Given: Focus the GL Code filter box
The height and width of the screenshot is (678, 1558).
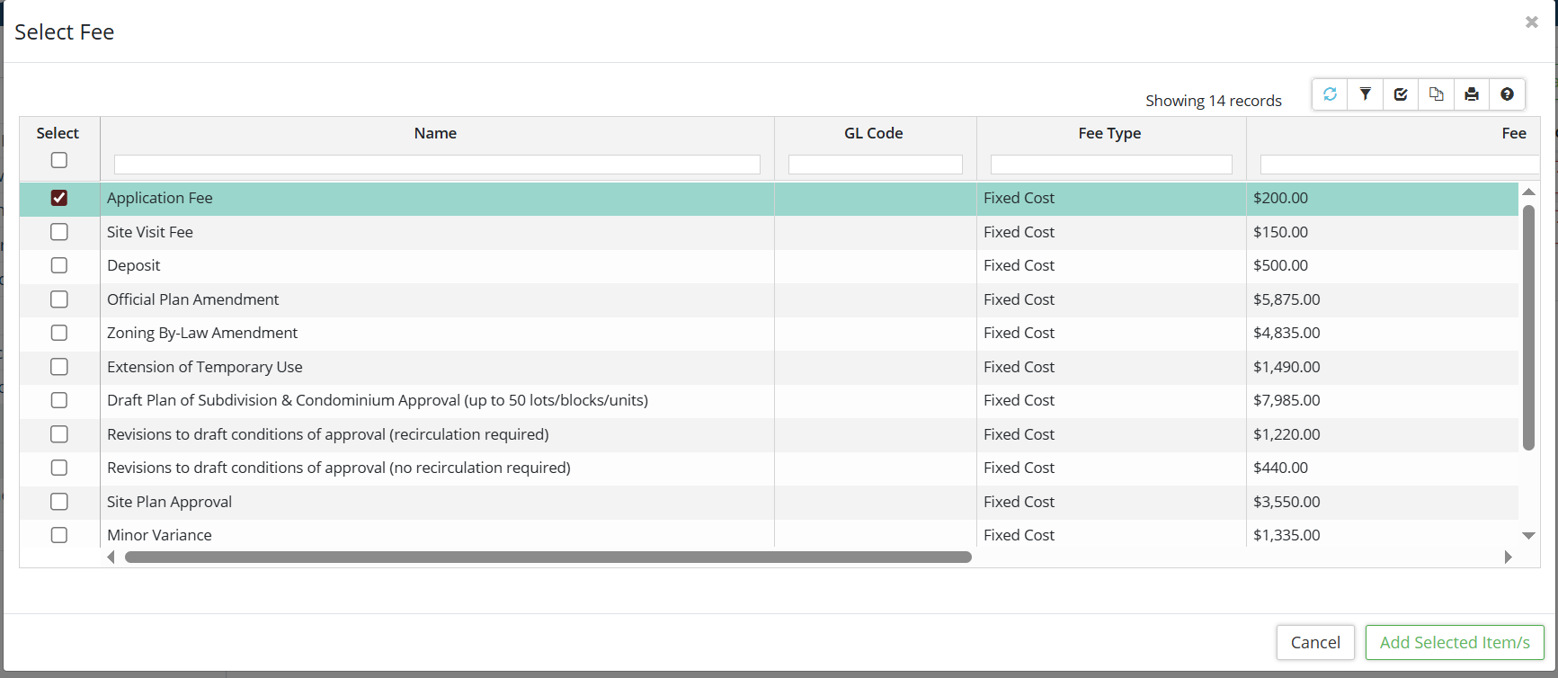Looking at the screenshot, I should tap(876, 165).
